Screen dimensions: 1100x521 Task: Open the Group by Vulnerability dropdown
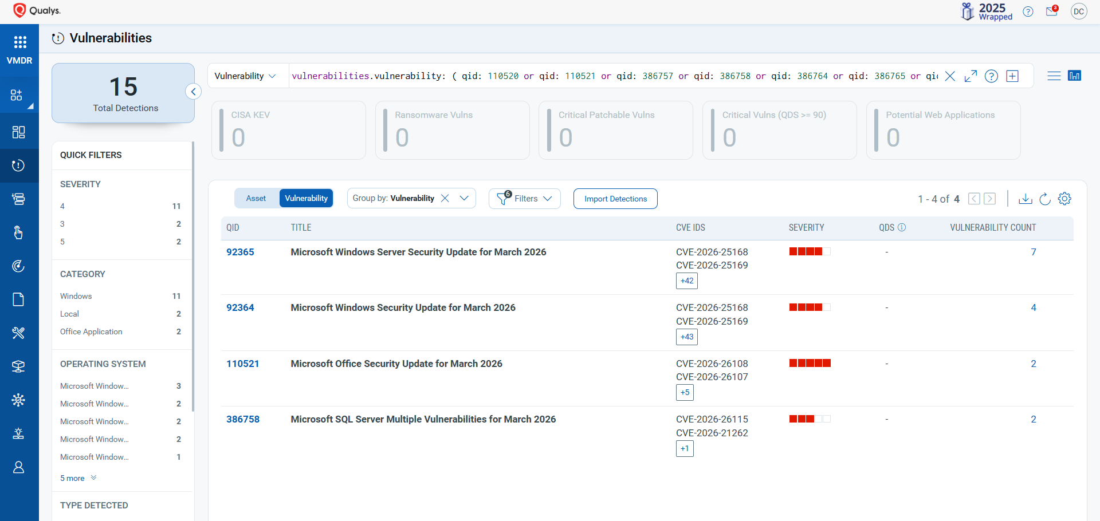tap(464, 198)
